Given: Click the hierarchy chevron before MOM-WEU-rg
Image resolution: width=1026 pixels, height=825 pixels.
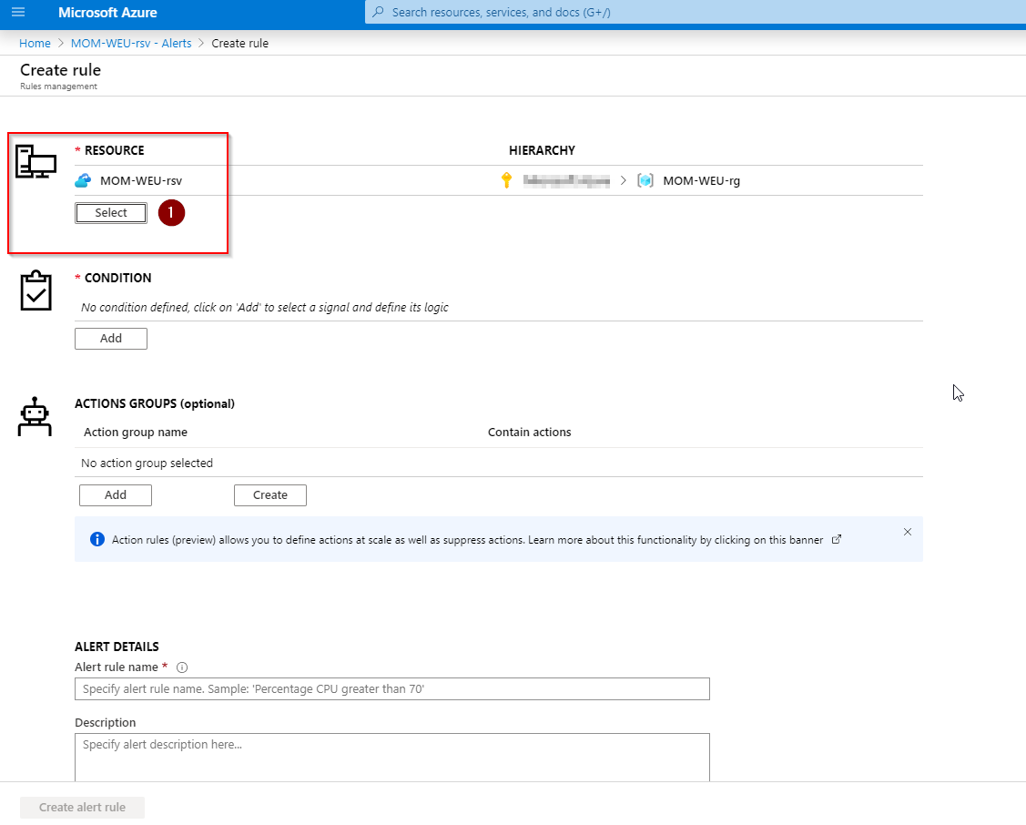Looking at the screenshot, I should 624,180.
